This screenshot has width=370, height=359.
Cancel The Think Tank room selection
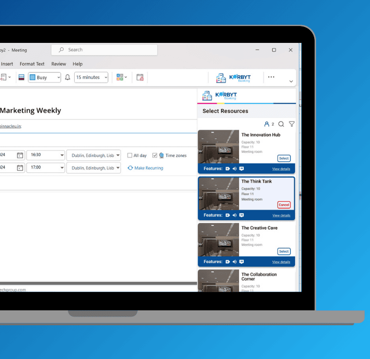(284, 205)
